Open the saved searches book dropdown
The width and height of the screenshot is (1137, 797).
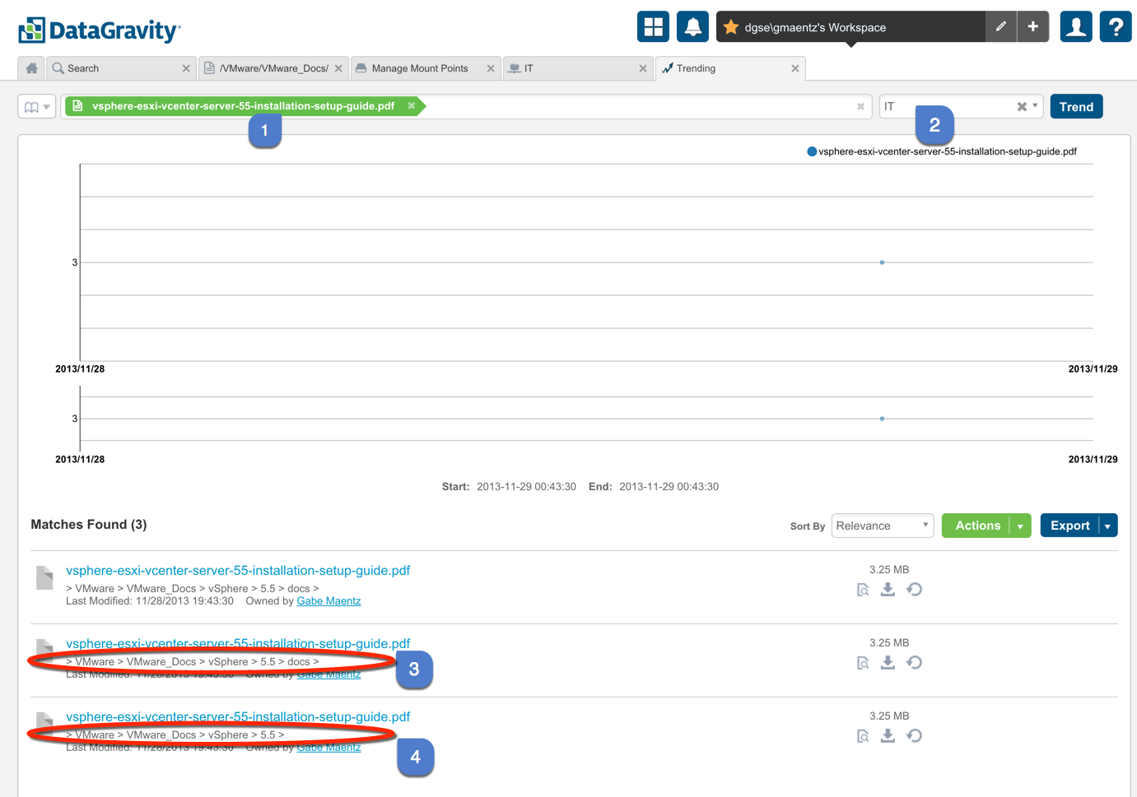(37, 106)
